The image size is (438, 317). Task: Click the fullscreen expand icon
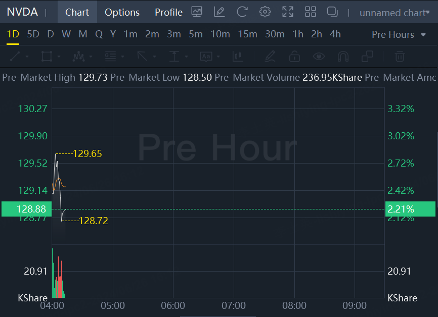288,12
